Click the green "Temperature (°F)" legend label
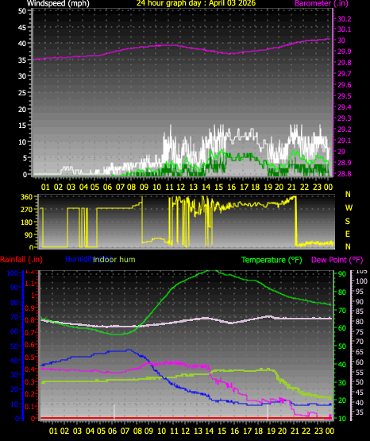The image size is (370, 441). pyautogui.click(x=272, y=260)
